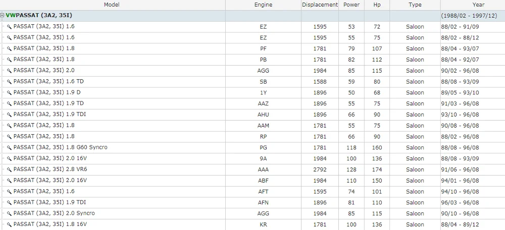Click the Power column header

click(x=351, y=5)
